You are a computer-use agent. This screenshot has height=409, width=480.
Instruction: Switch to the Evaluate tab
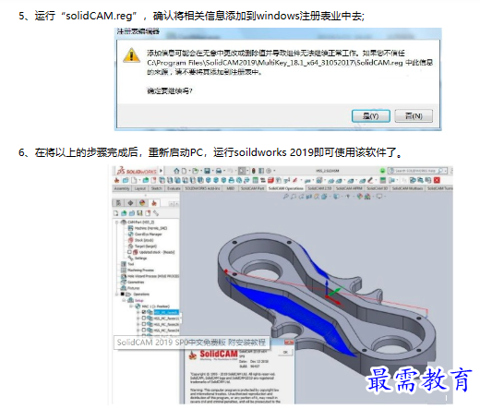pos(174,188)
